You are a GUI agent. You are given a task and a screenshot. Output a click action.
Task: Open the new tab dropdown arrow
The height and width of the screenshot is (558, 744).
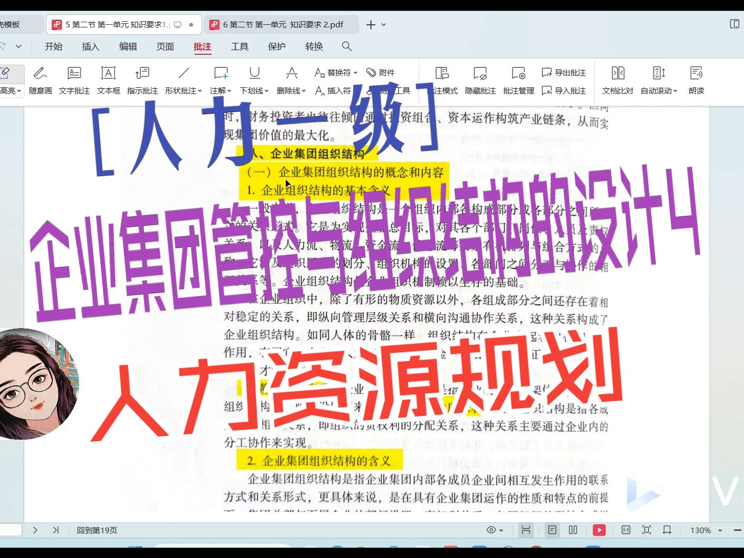pos(383,24)
